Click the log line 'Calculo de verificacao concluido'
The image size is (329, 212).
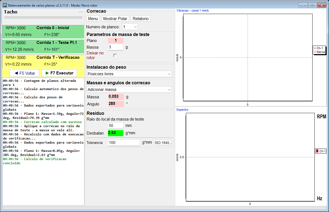[35, 161]
